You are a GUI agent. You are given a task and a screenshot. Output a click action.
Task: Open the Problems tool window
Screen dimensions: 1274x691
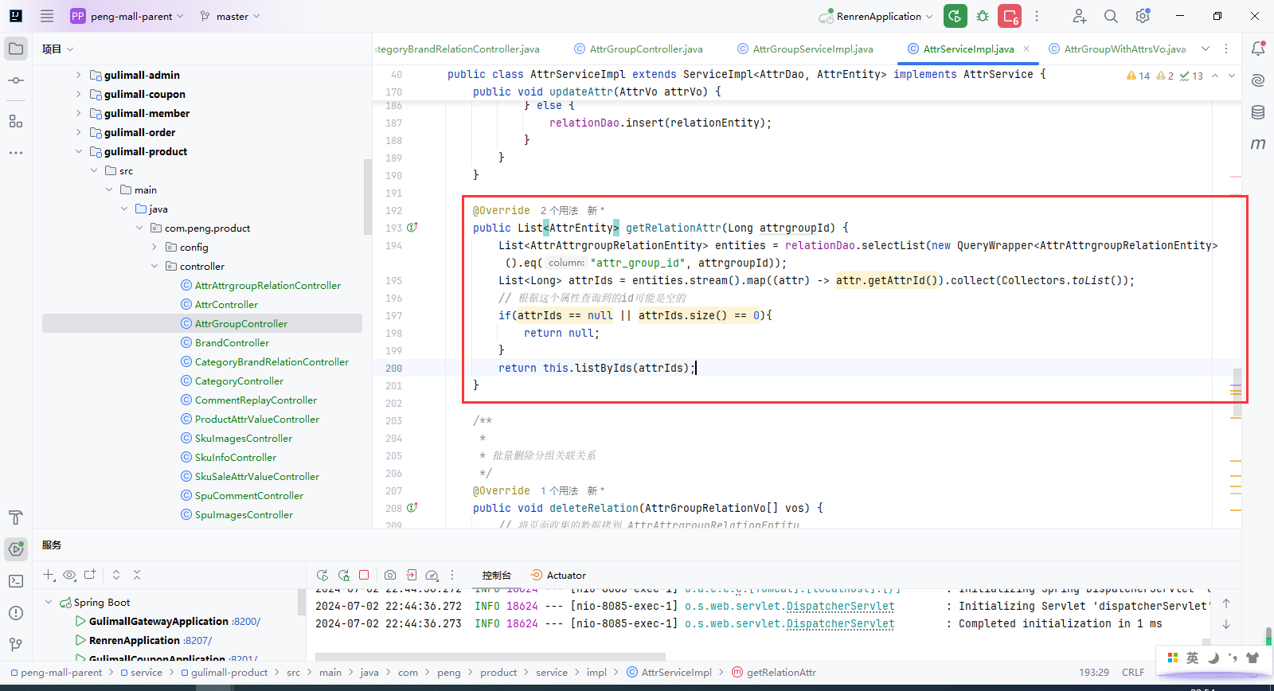16,613
